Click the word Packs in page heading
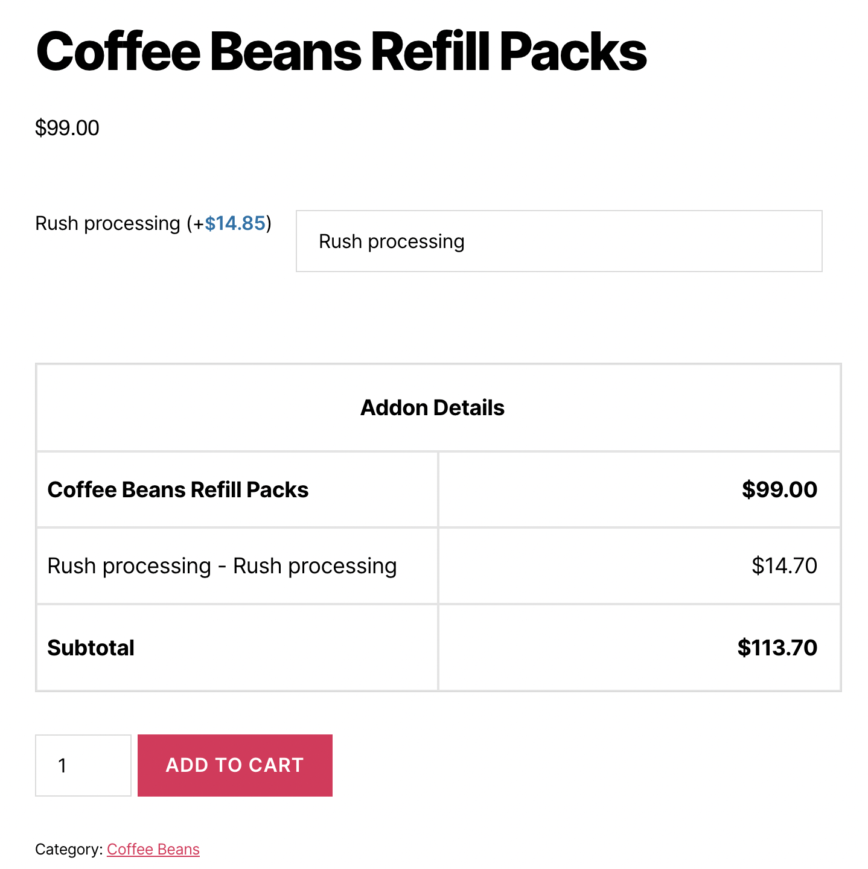Screen dimensions: 868x869 [573, 52]
